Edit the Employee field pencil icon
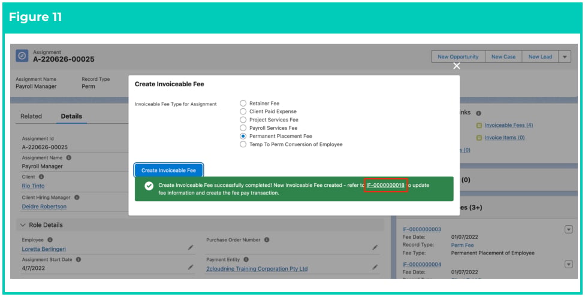585x297 pixels. point(191,247)
